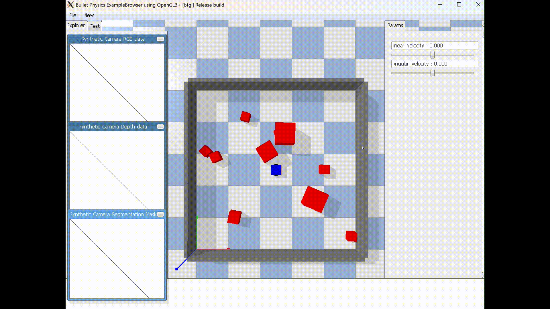Click the linear_velocity value field
Image resolution: width=550 pixels, height=309 pixels.
click(x=434, y=45)
